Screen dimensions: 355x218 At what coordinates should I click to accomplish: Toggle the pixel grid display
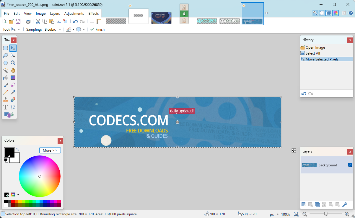click(92, 21)
